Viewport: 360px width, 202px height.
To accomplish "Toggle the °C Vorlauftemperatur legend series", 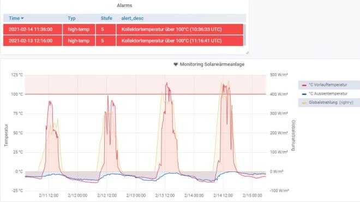I will pos(328,85).
